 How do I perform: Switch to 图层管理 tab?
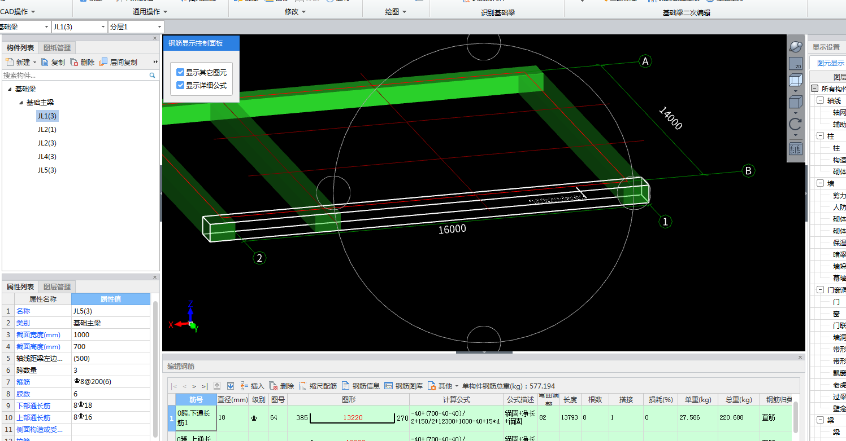click(x=57, y=286)
